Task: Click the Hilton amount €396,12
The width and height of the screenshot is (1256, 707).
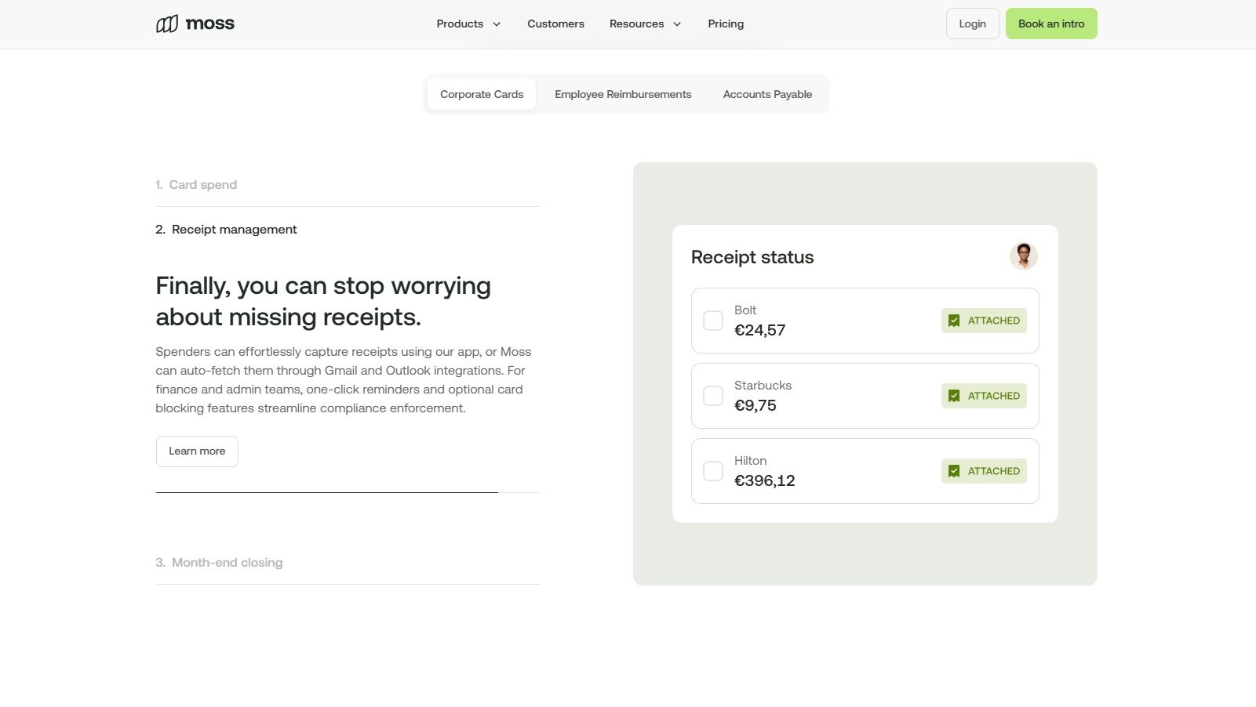Action: point(764,480)
